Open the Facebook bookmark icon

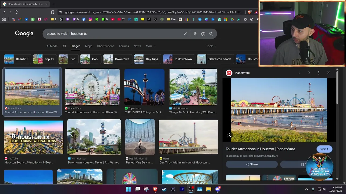tap(84, 19)
